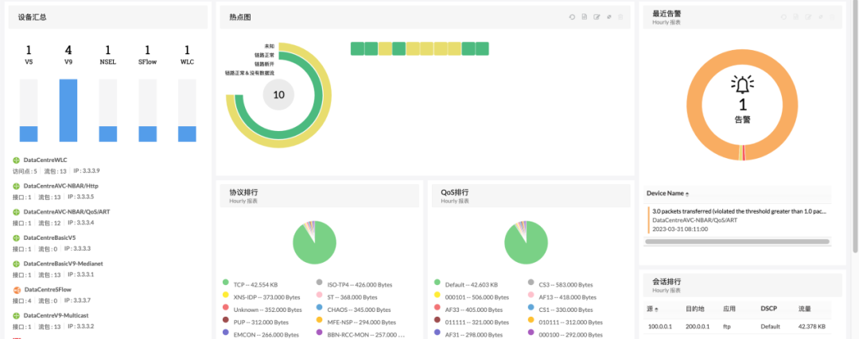Click link icon in 最近告警 header
Screen dimensions: 859x339
click(820, 17)
